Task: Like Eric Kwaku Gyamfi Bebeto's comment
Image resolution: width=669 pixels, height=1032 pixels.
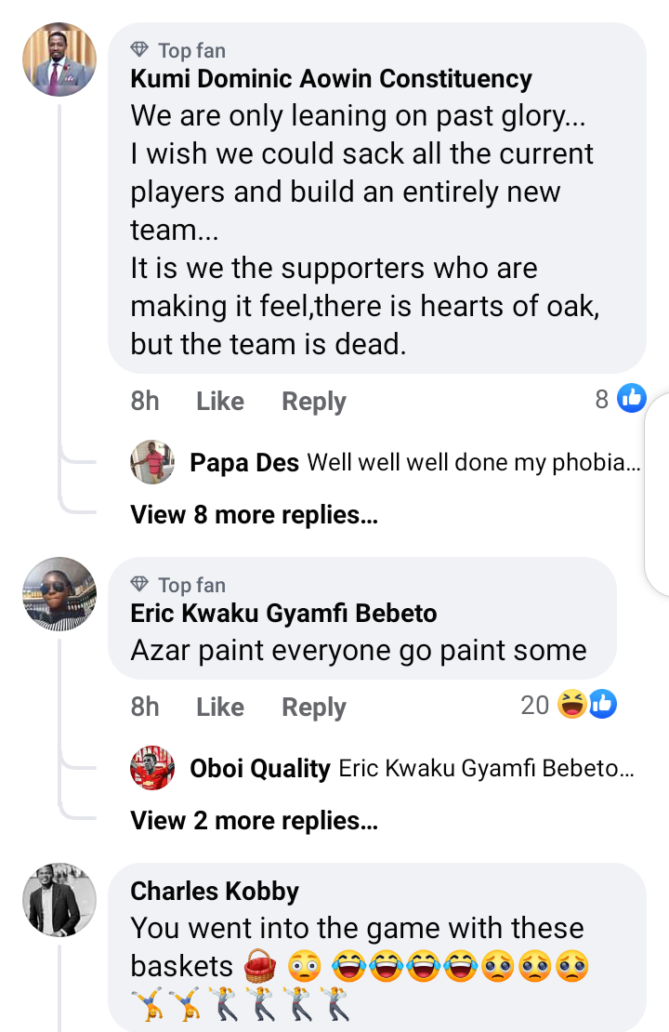Action: click(220, 708)
